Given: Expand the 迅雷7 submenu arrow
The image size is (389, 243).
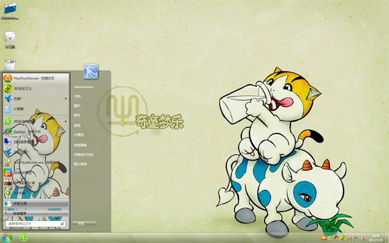Looking at the screenshot, I should (65, 98).
